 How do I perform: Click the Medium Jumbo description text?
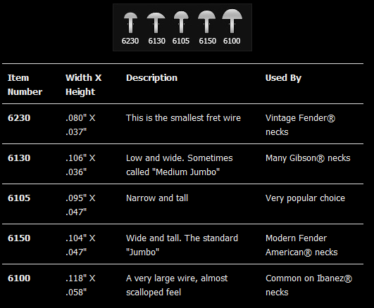coord(173,172)
